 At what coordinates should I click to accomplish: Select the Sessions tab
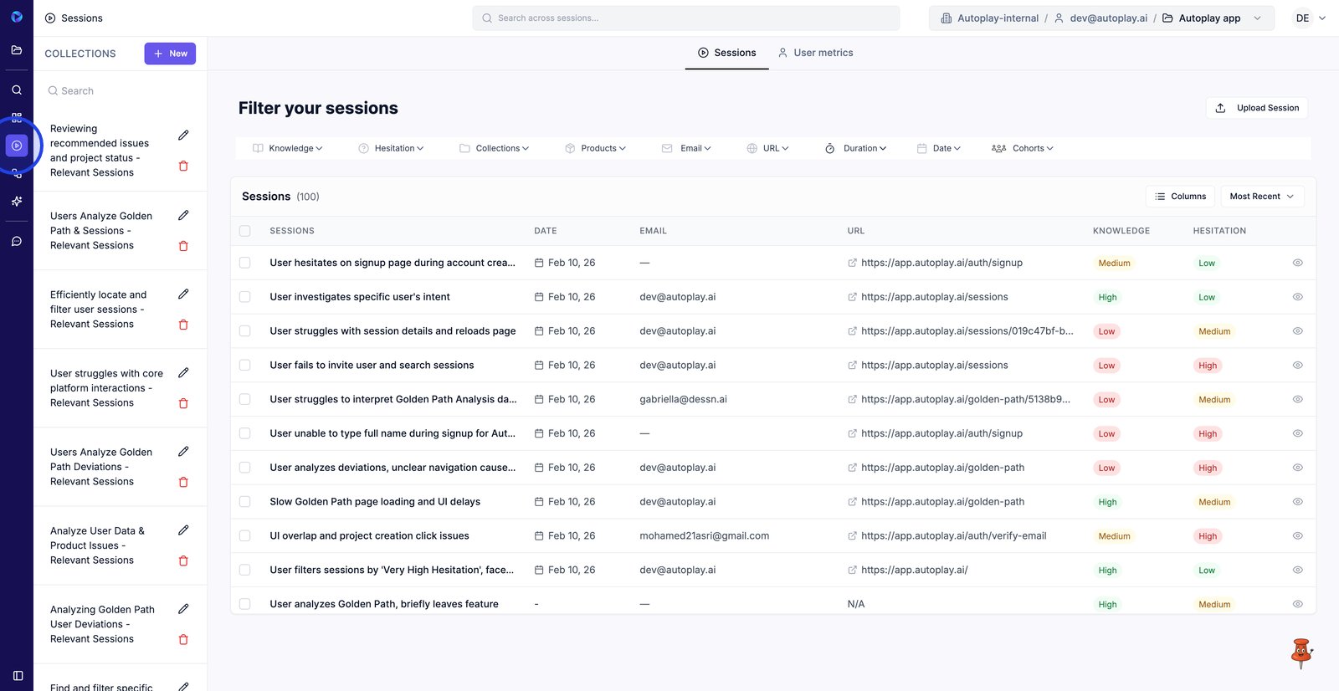(726, 53)
